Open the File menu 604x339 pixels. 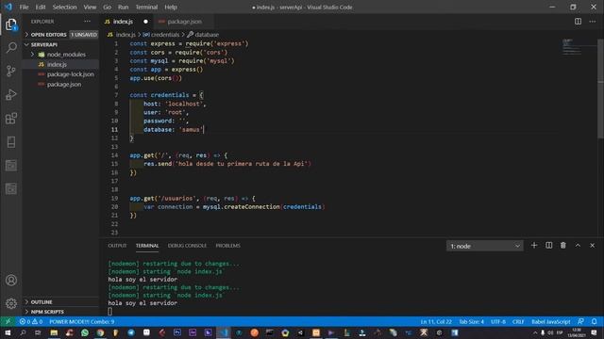24,7
